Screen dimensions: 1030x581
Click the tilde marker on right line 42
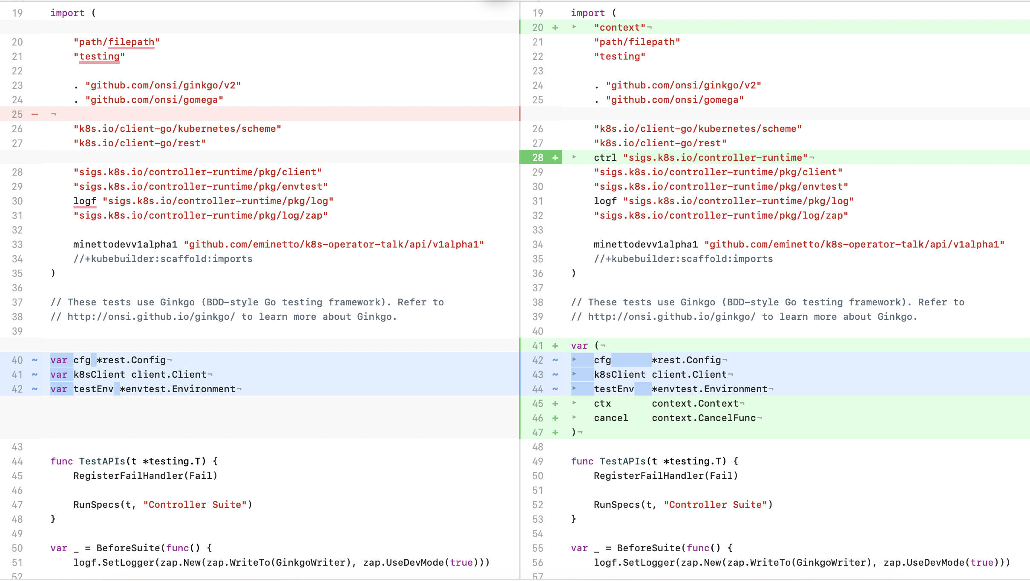click(x=555, y=360)
